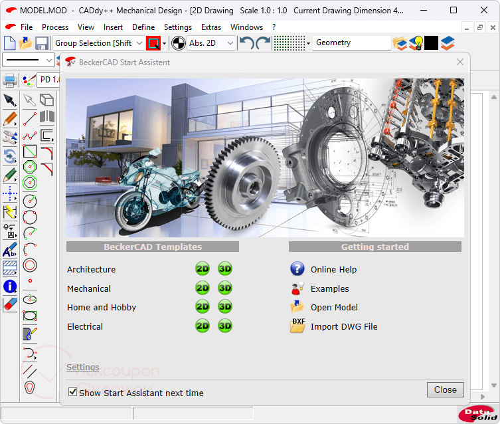Screen dimensions: 500x424
Task: Click the lightbulb layer icon
Action: pyautogui.click(x=416, y=43)
